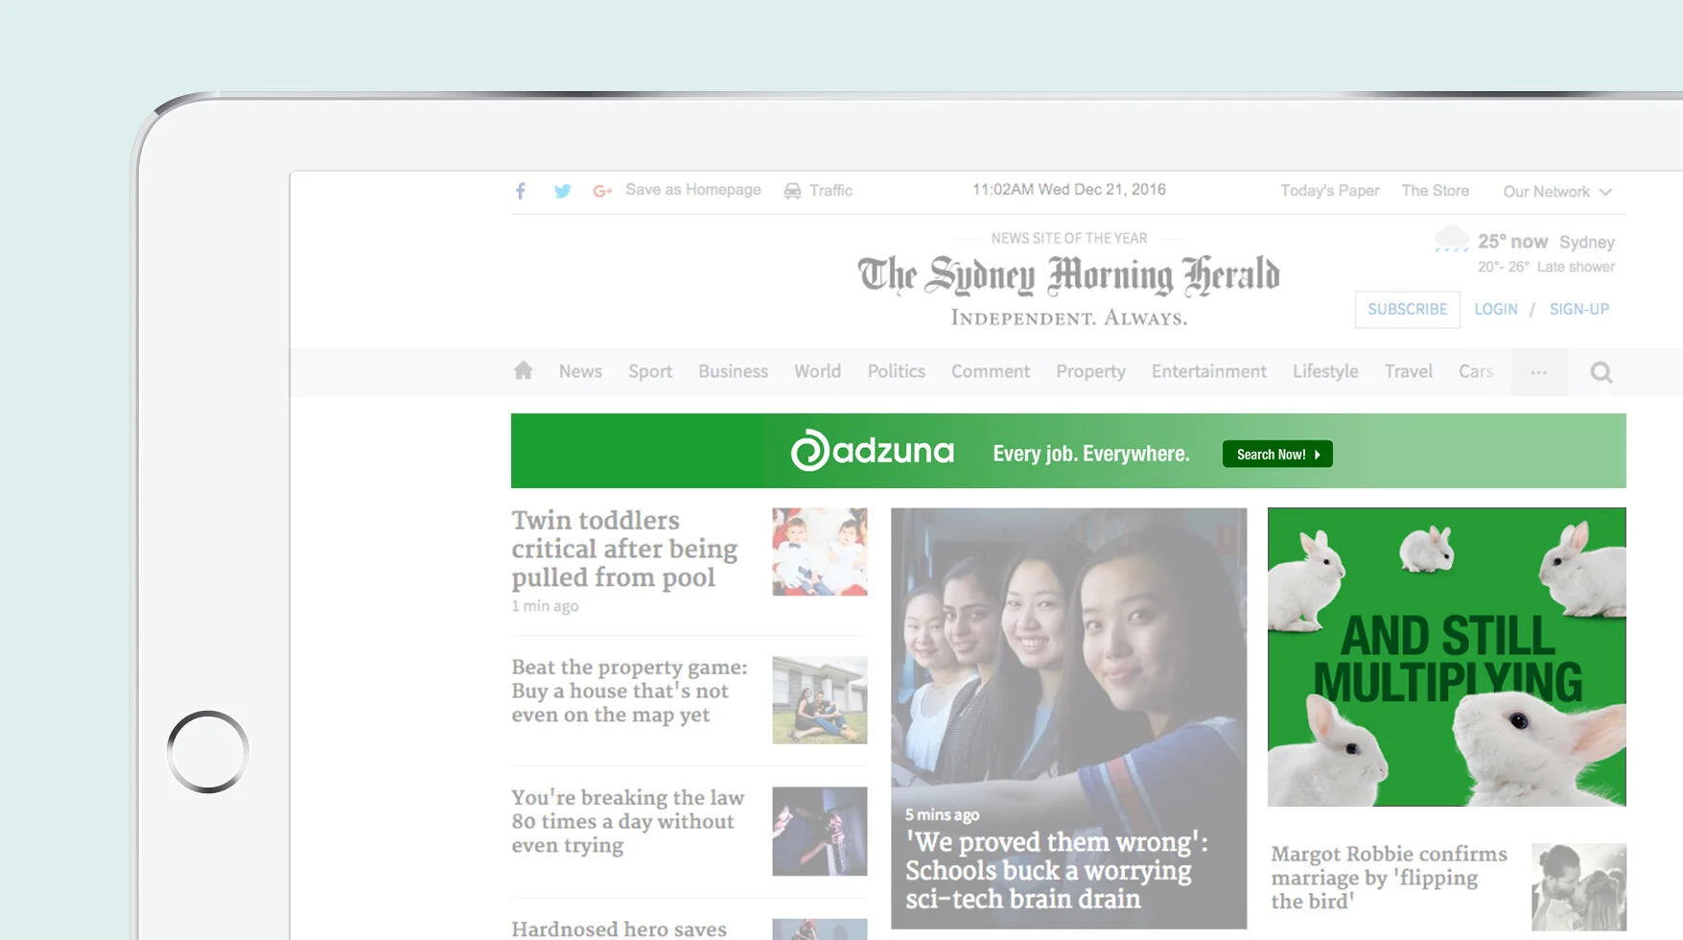This screenshot has width=1683, height=940.
Task: Go to the Home icon in navigation
Action: pos(523,370)
